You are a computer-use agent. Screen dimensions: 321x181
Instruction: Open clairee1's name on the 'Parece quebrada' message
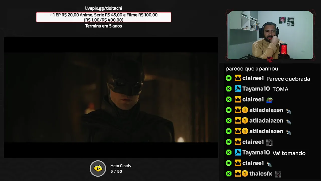click(x=253, y=78)
